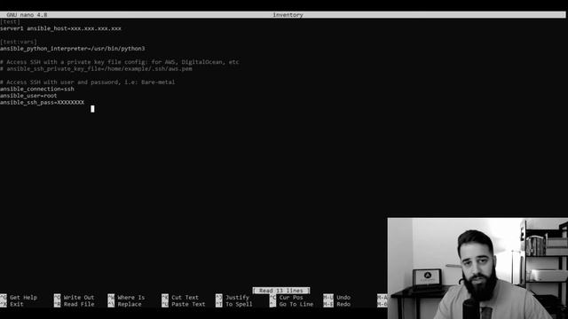Viewport: 568px width, 319px height.
Task: Click the webcam video overlay
Action: click(477, 268)
